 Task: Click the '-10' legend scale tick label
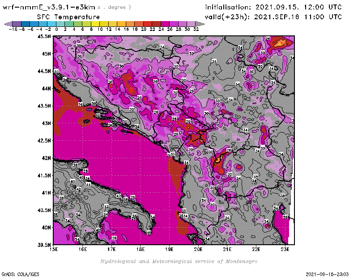point(13,29)
